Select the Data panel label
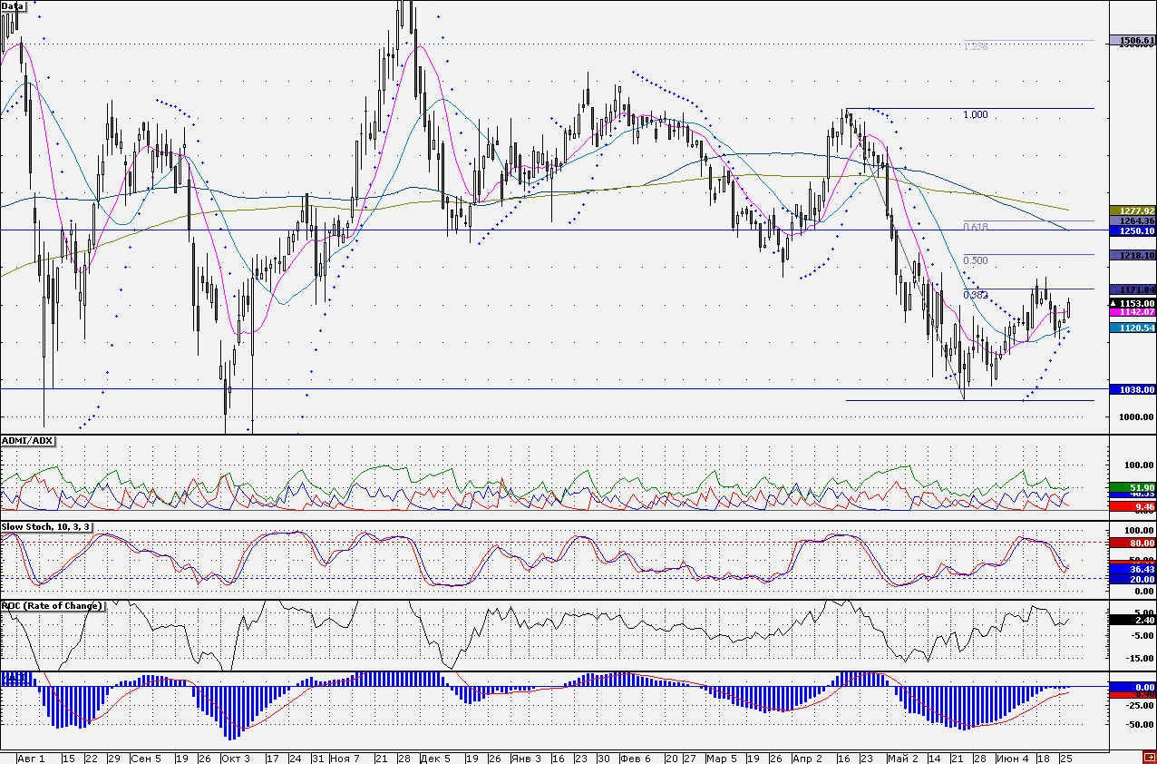1157x764 pixels. tap(14, 6)
